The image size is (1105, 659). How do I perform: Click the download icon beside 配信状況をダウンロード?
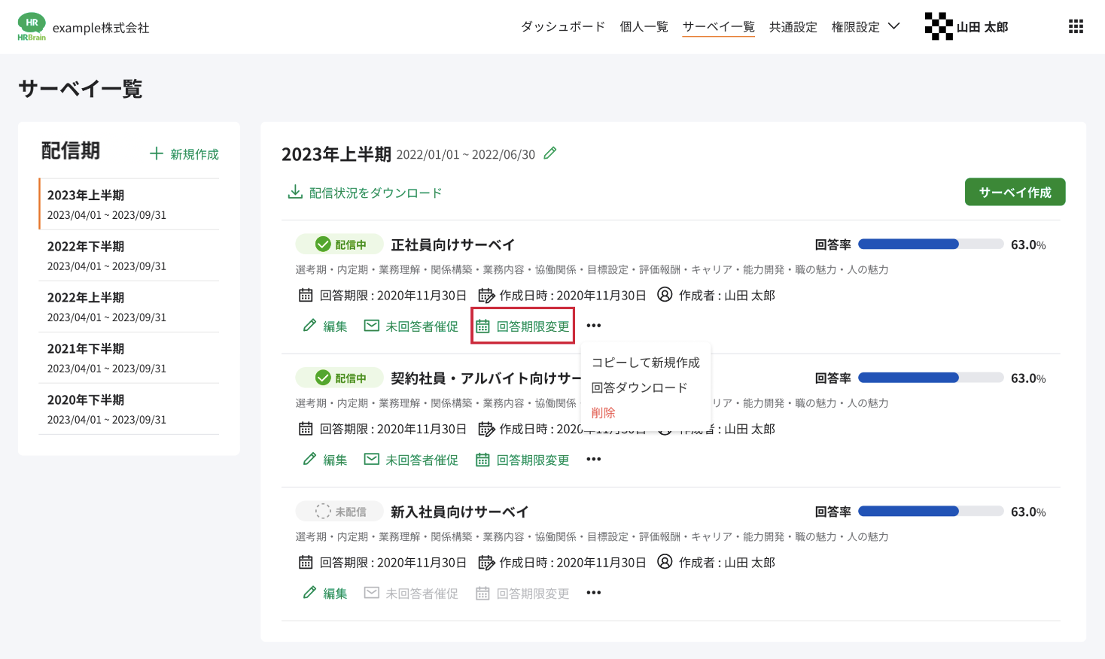pos(294,192)
